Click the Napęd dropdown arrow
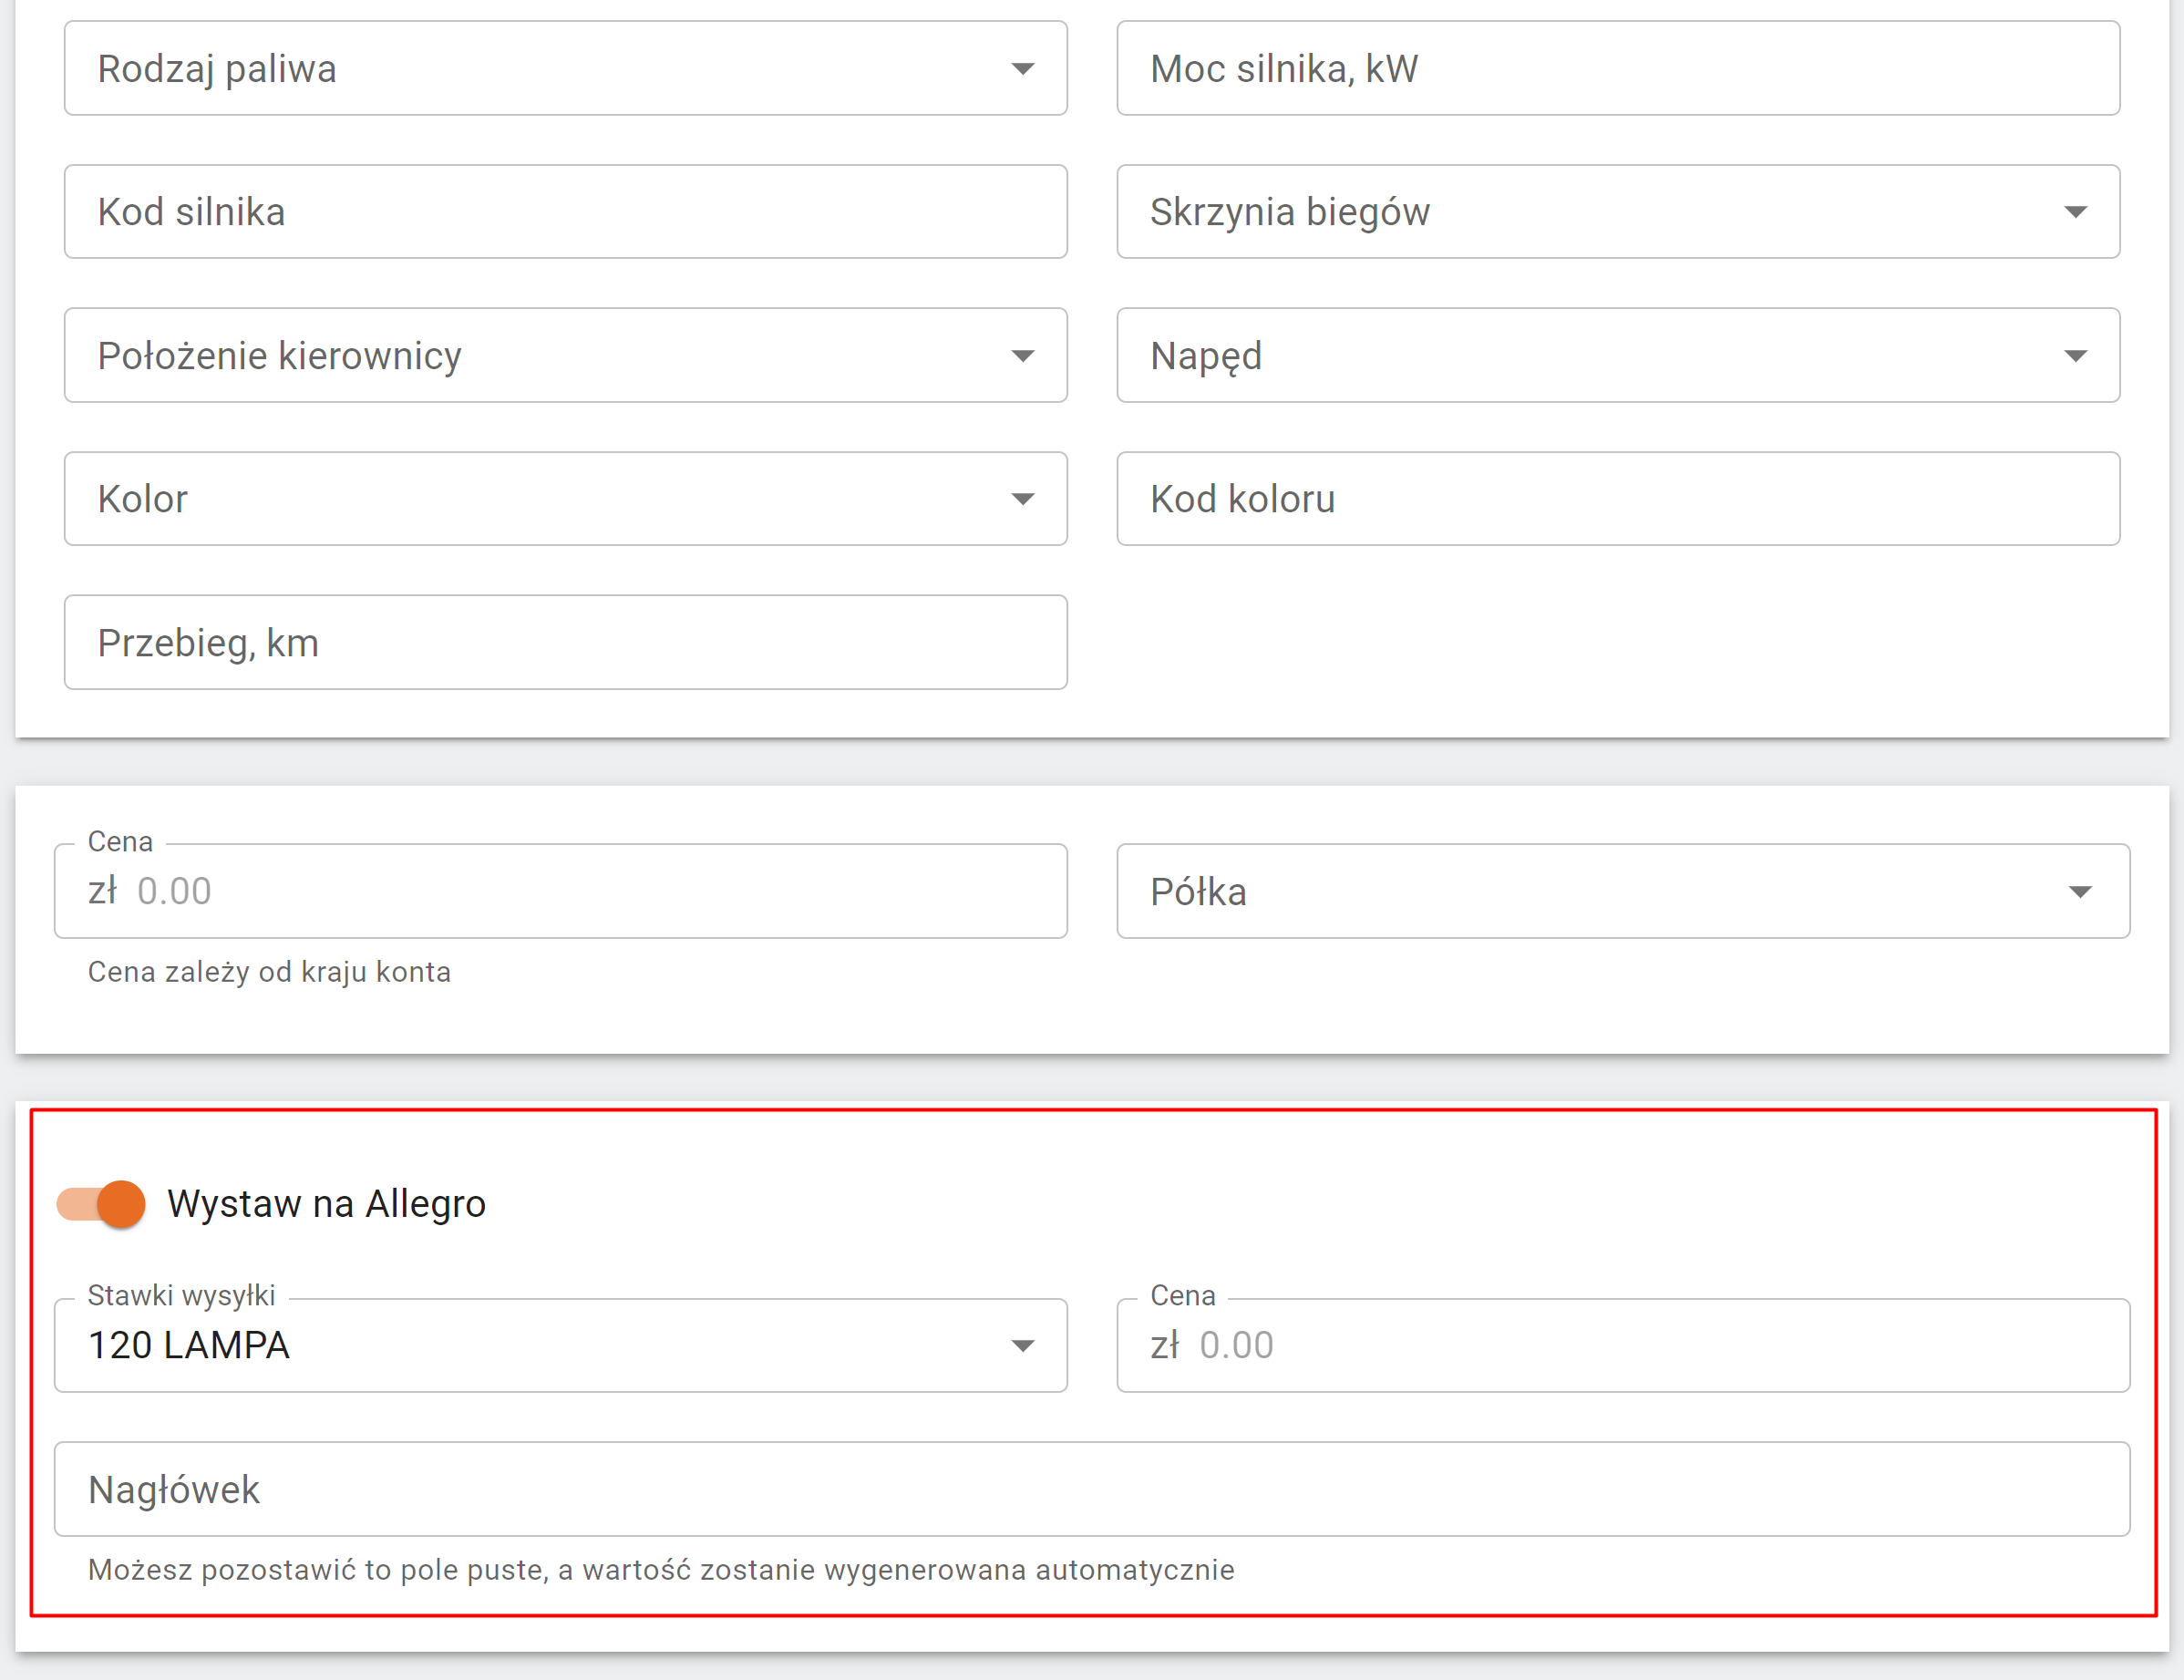The height and width of the screenshot is (1680, 2184). coord(2075,356)
